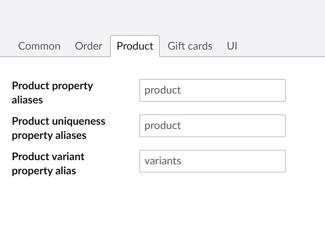Click into the Product variant property alias field
The height and width of the screenshot is (248, 325).
(x=213, y=161)
